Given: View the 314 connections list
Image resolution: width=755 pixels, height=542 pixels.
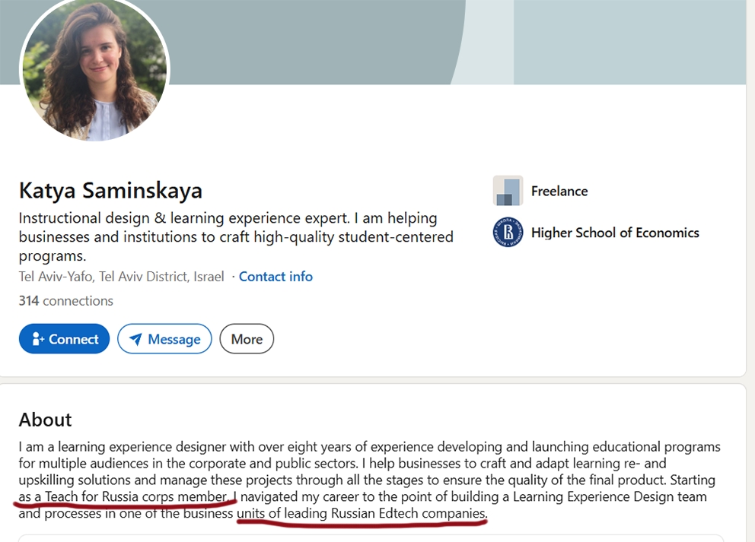Looking at the screenshot, I should click(x=66, y=300).
